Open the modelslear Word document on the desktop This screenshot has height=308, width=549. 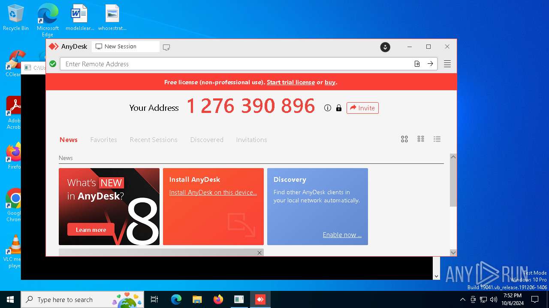point(80,18)
